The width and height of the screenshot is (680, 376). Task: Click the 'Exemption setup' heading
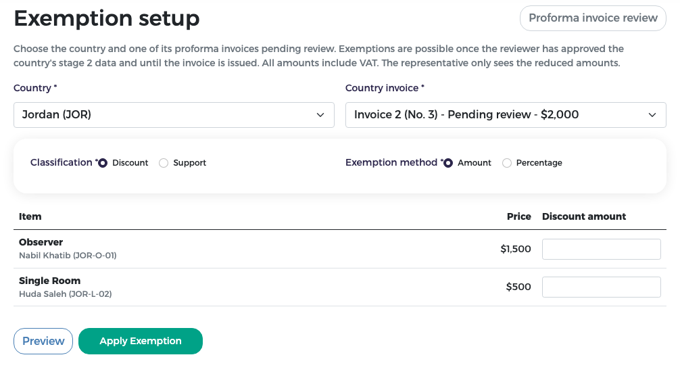click(x=107, y=19)
